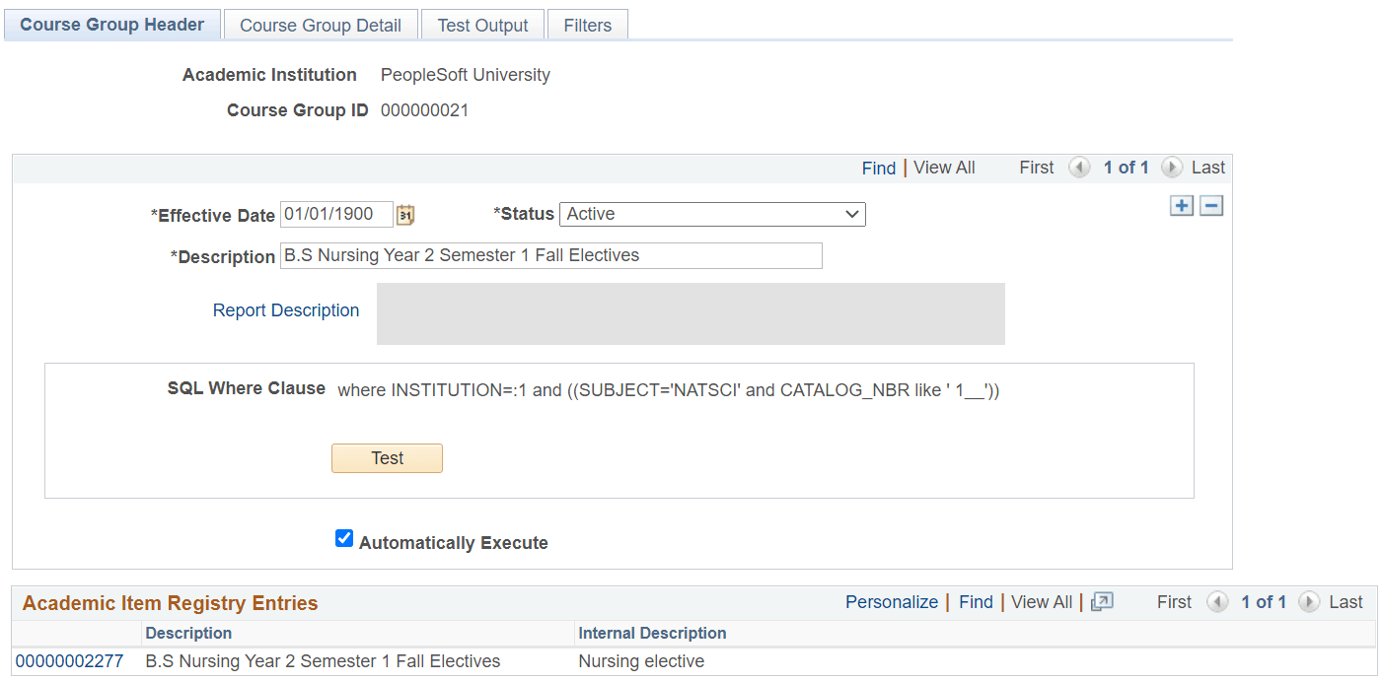
Task: Click the Test button
Action: (387, 458)
